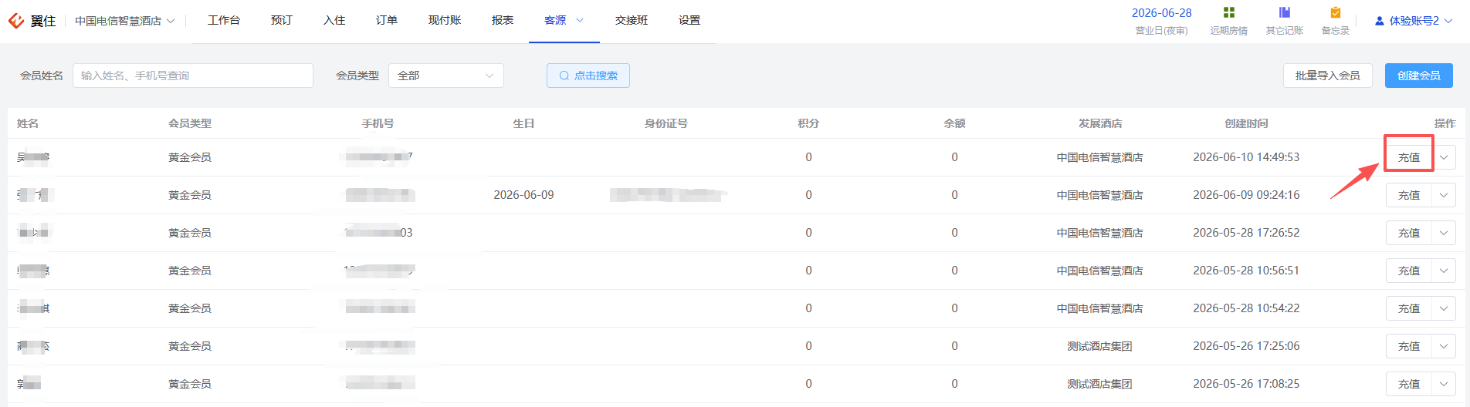Open the 设置 menu
Viewport: 1470px width, 407px height.
pos(689,20)
